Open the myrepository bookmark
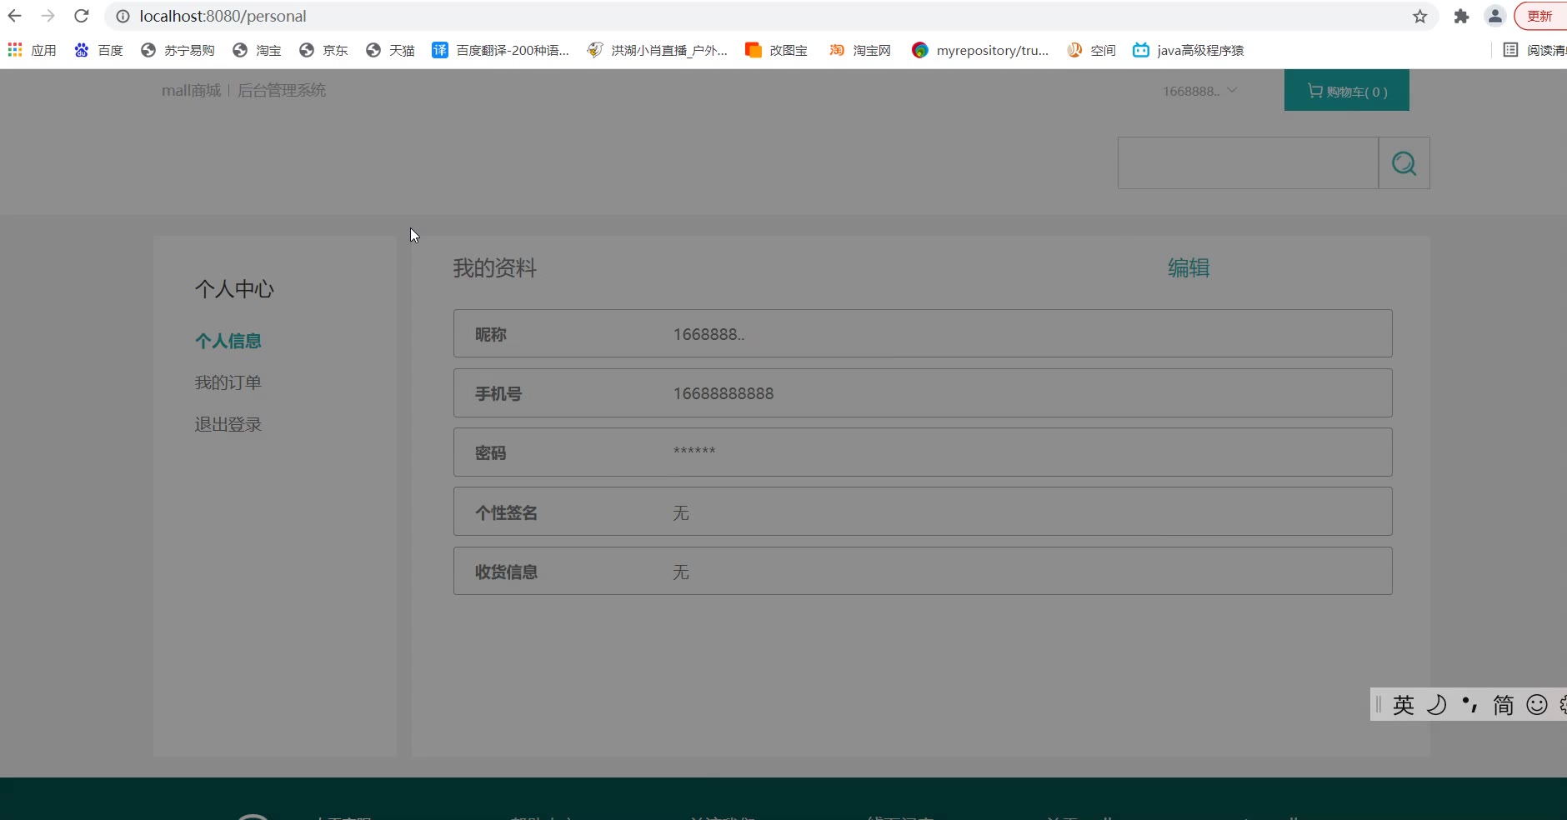Viewport: 1567px width, 820px height. point(980,50)
